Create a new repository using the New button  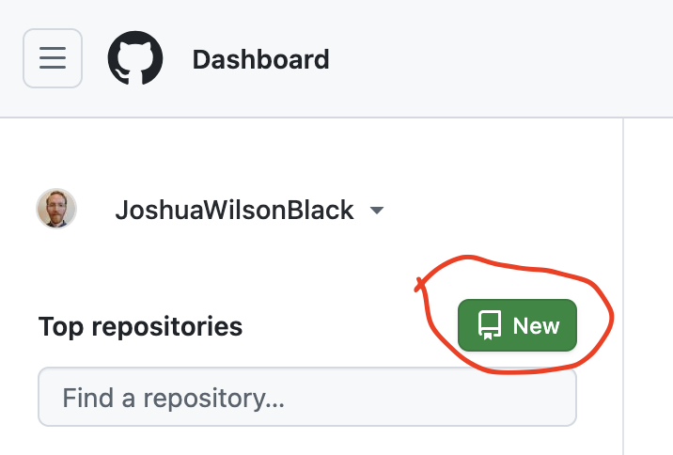pyautogui.click(x=517, y=325)
